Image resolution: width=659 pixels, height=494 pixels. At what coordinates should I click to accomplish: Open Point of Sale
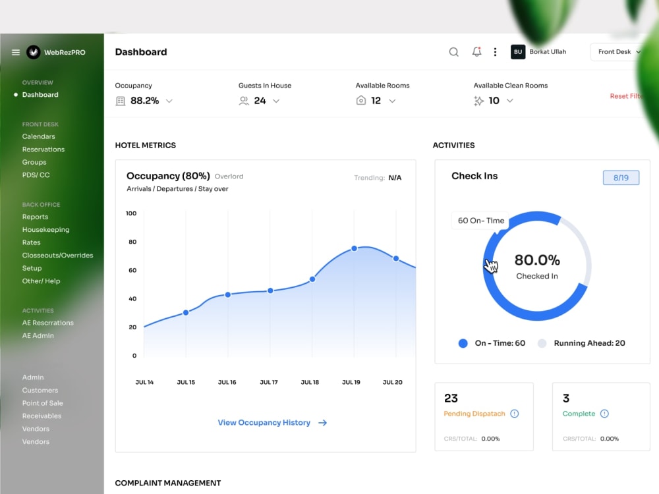tap(42, 403)
